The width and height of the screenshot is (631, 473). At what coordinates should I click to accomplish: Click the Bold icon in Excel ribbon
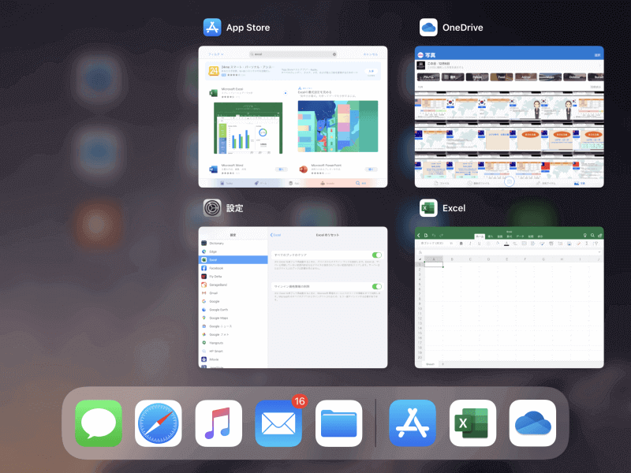(x=461, y=244)
